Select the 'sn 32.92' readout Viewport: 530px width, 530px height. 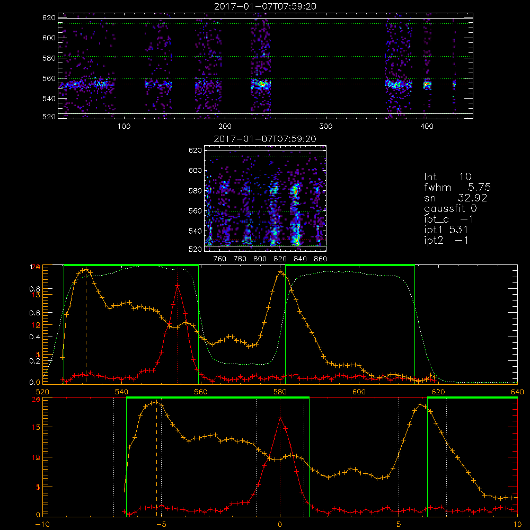point(455,198)
